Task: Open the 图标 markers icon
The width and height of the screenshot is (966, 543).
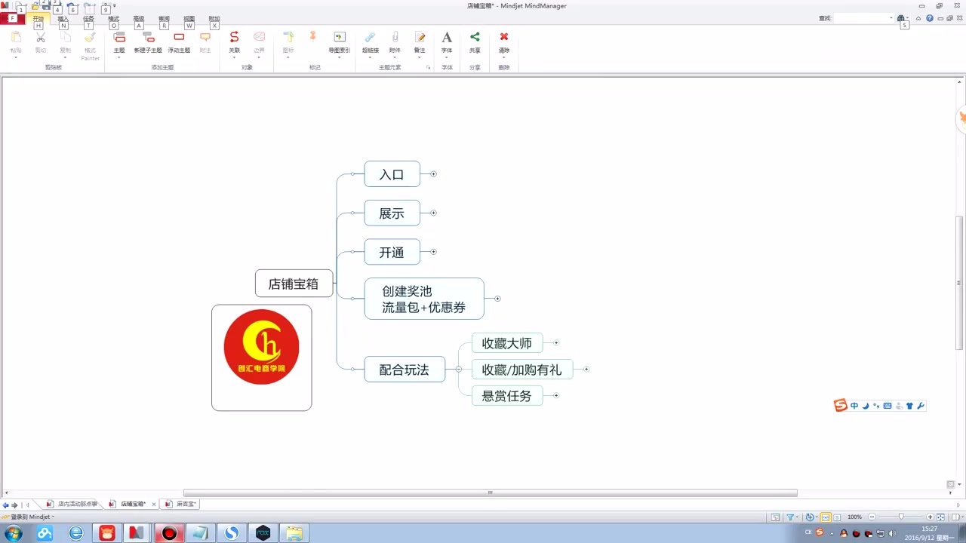Action: coord(288,37)
